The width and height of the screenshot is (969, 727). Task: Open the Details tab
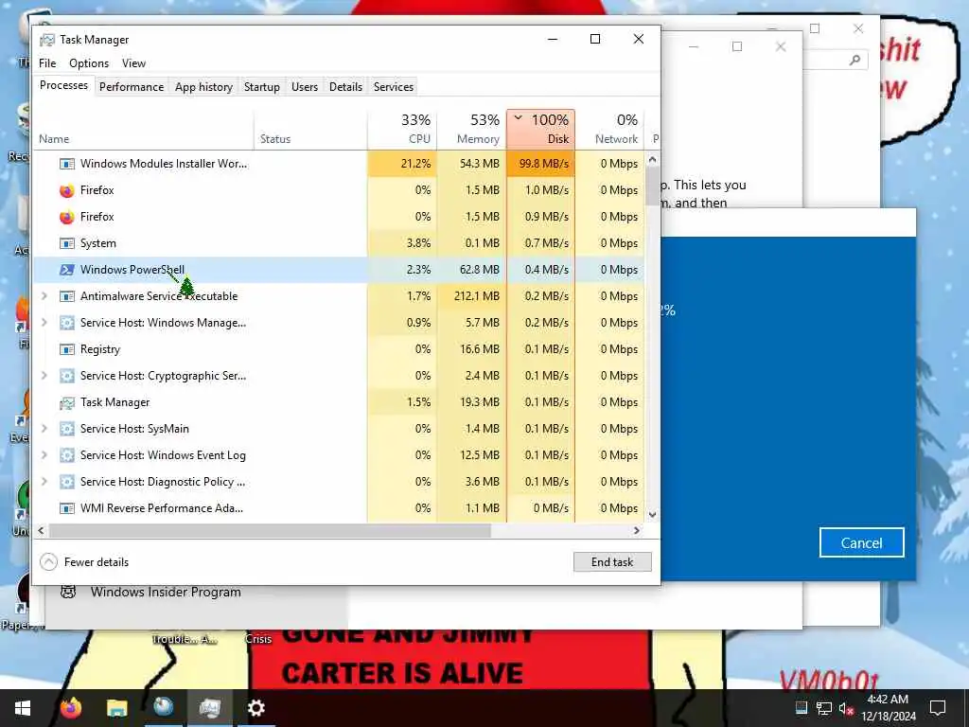(x=345, y=87)
